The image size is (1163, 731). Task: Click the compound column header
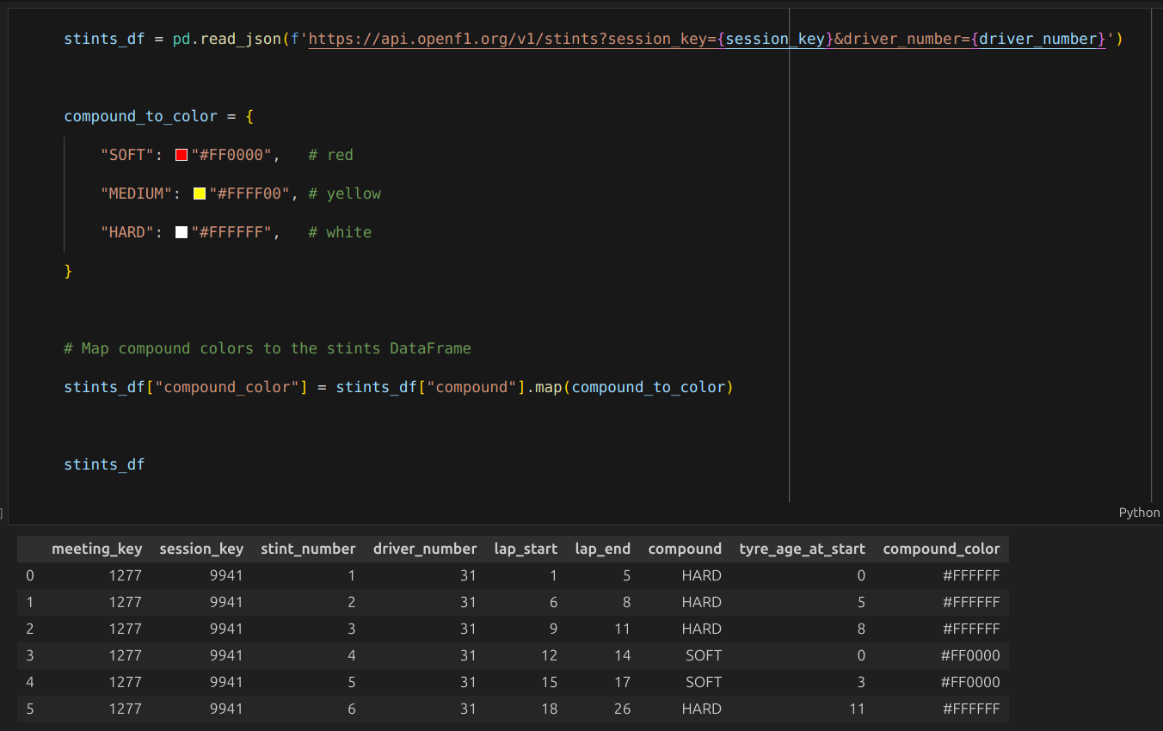tap(685, 549)
